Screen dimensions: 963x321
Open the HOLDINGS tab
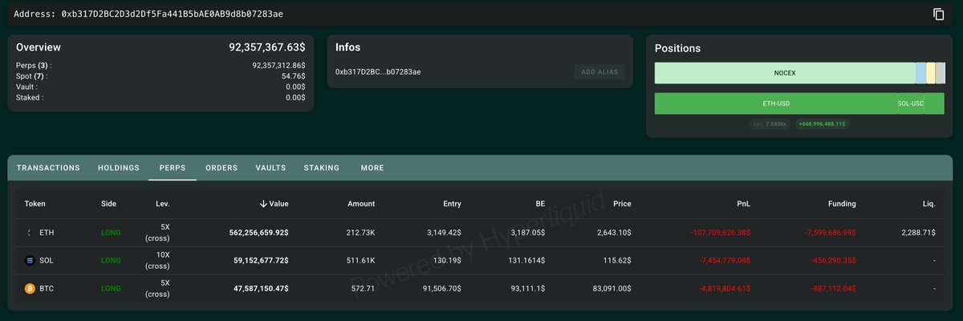[x=119, y=168]
